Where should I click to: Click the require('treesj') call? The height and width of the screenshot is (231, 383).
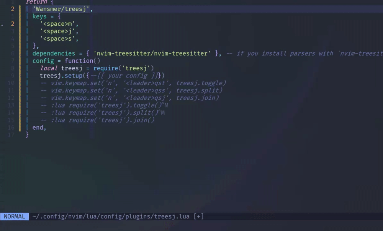[x=124, y=68]
